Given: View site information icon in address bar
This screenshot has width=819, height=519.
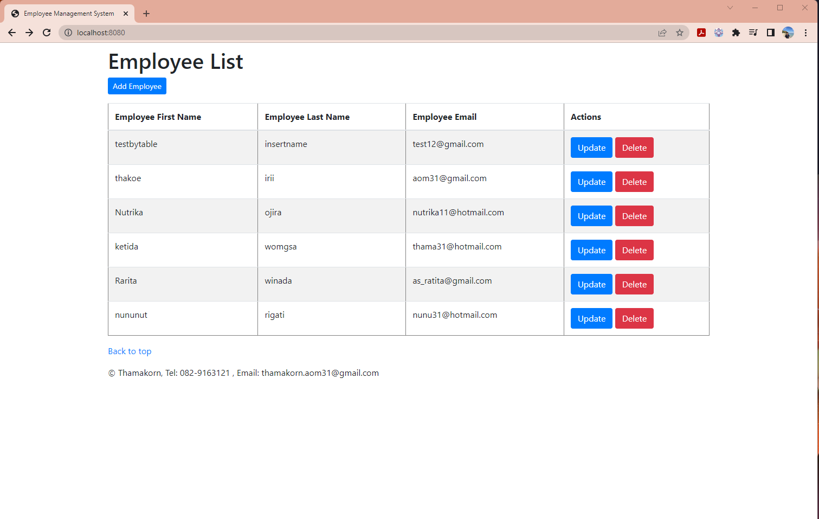Looking at the screenshot, I should (68, 33).
